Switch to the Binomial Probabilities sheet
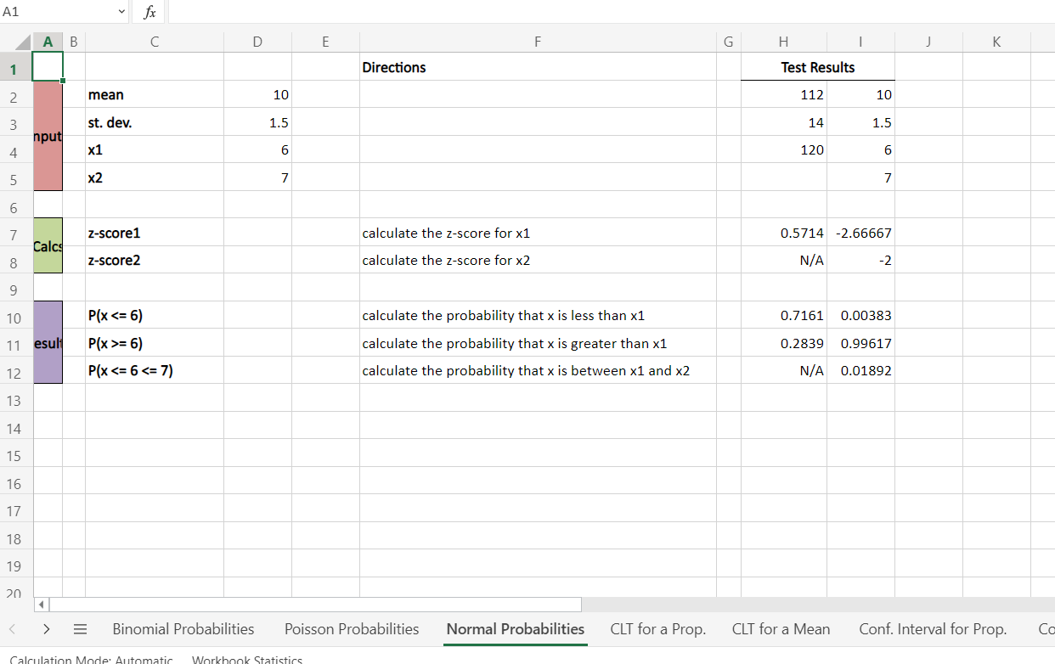 click(183, 629)
